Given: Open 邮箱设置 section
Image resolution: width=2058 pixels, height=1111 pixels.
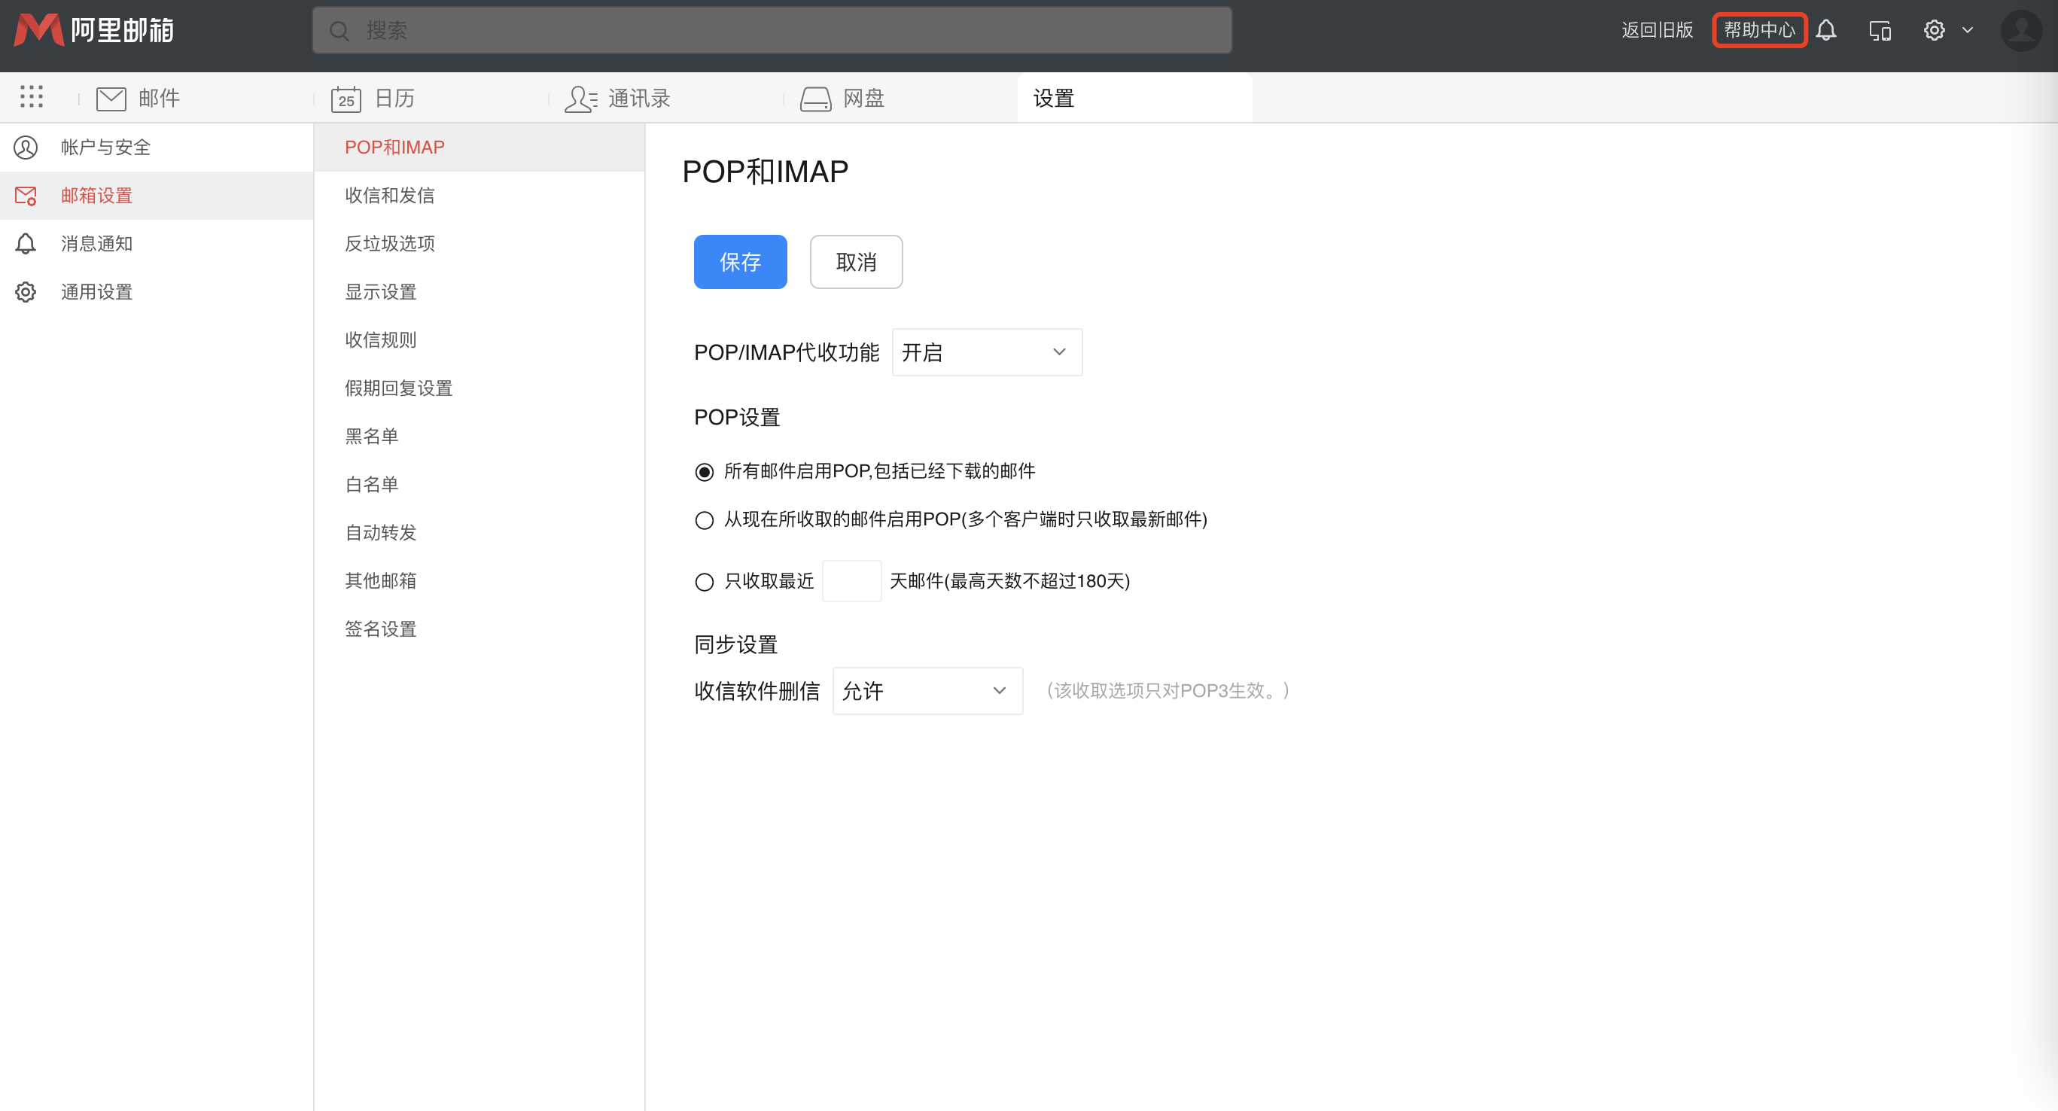Looking at the screenshot, I should pyautogui.click(x=157, y=196).
